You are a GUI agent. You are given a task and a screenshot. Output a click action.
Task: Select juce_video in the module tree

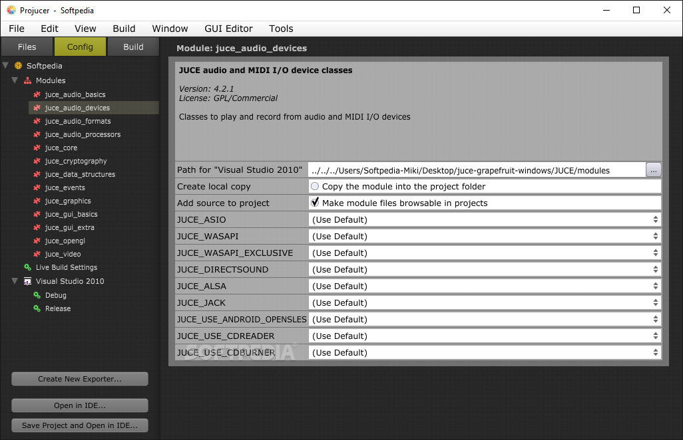click(x=63, y=254)
